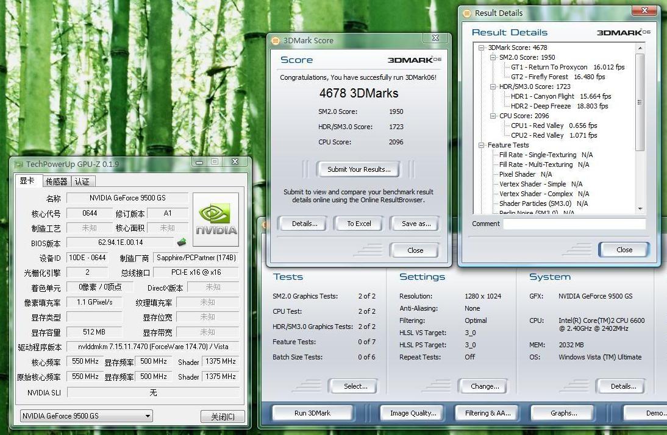Switch to the 传感器 tab in GPU-Z

point(57,182)
